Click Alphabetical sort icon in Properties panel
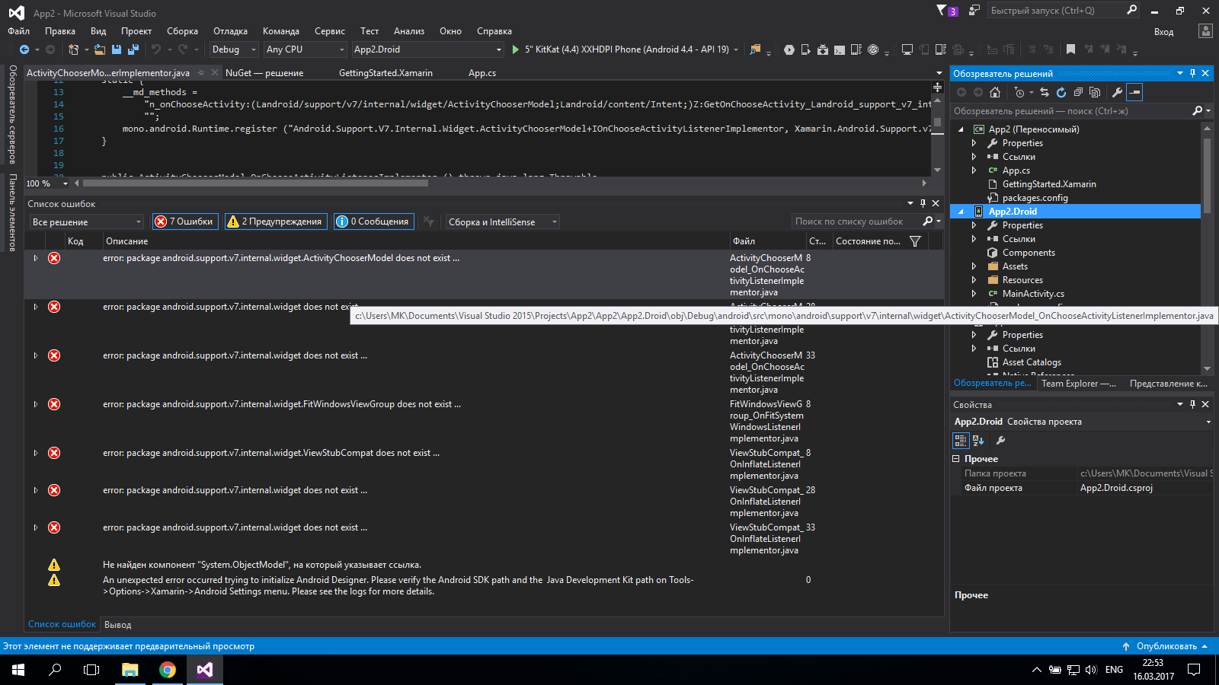1219x685 pixels. click(978, 440)
